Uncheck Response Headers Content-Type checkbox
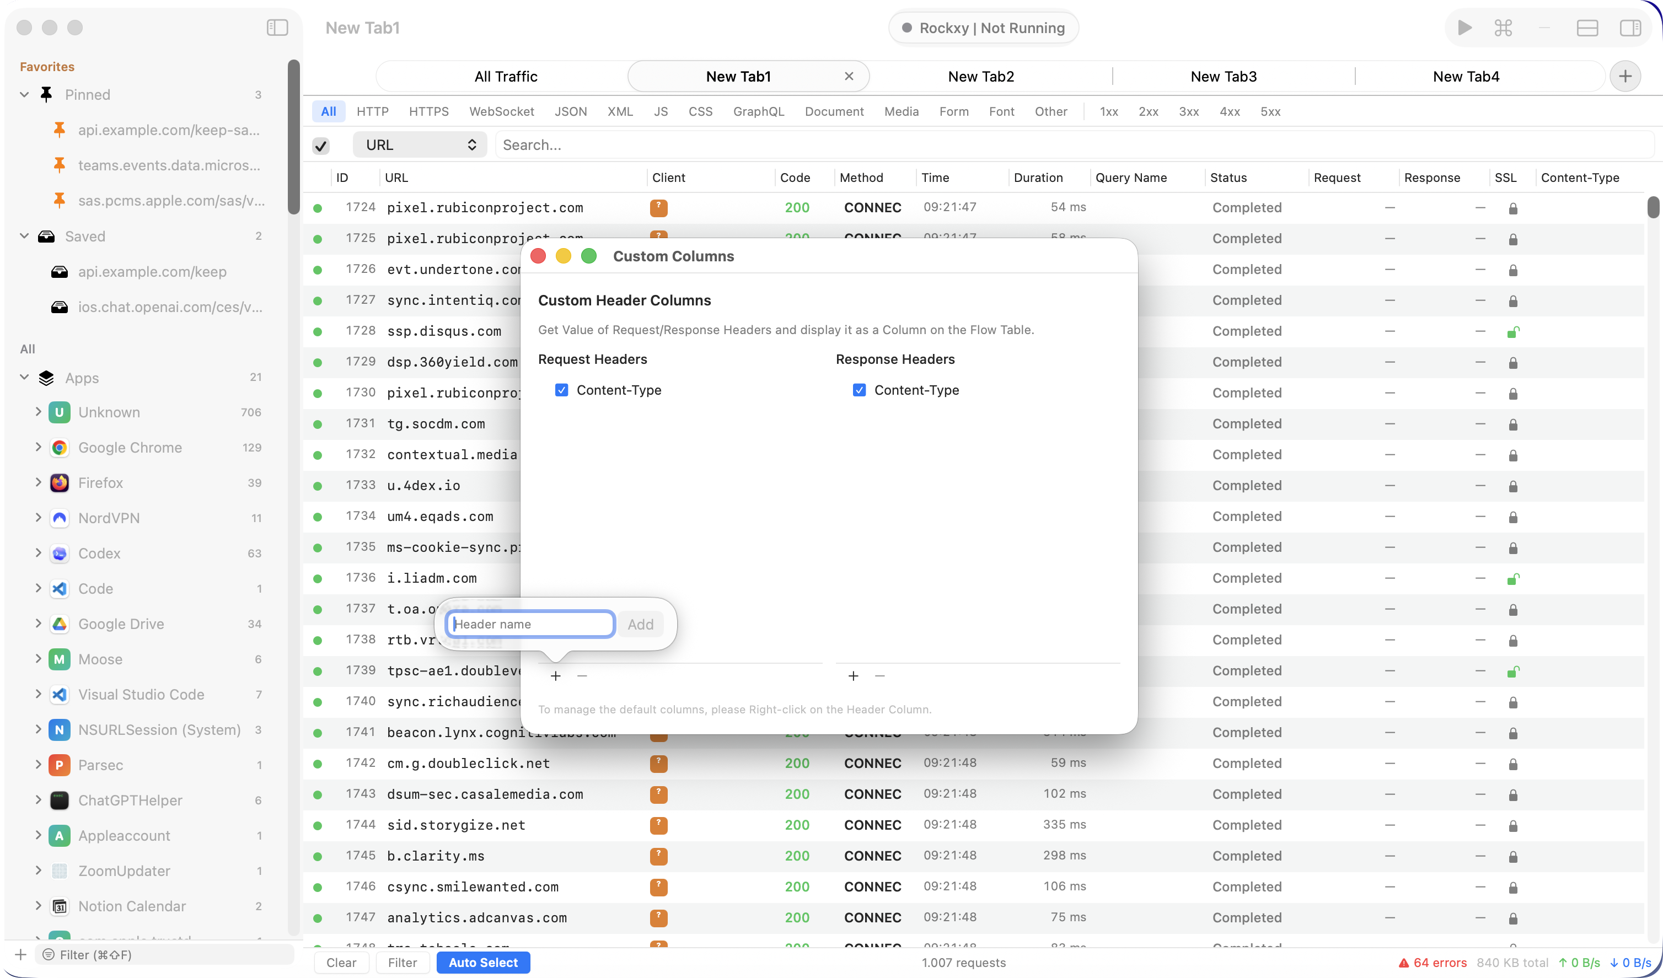 (859, 391)
